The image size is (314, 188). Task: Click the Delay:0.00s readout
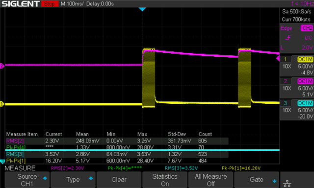(x=100, y=4)
